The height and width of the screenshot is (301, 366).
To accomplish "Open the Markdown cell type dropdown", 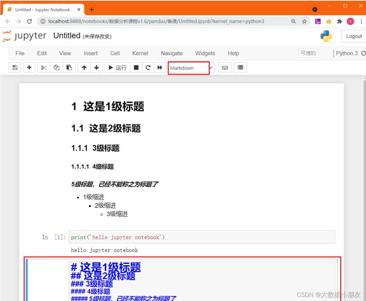I will tap(191, 68).
